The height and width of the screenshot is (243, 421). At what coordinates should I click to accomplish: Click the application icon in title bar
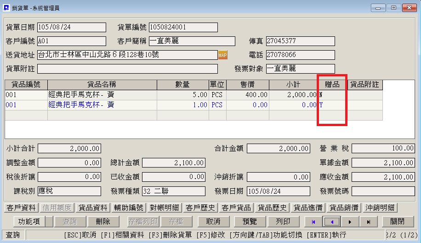click(x=6, y=8)
